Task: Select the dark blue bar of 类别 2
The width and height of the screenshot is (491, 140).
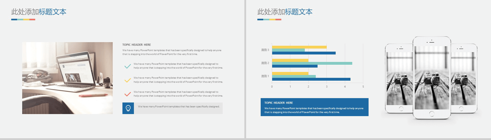Action: click(295, 66)
